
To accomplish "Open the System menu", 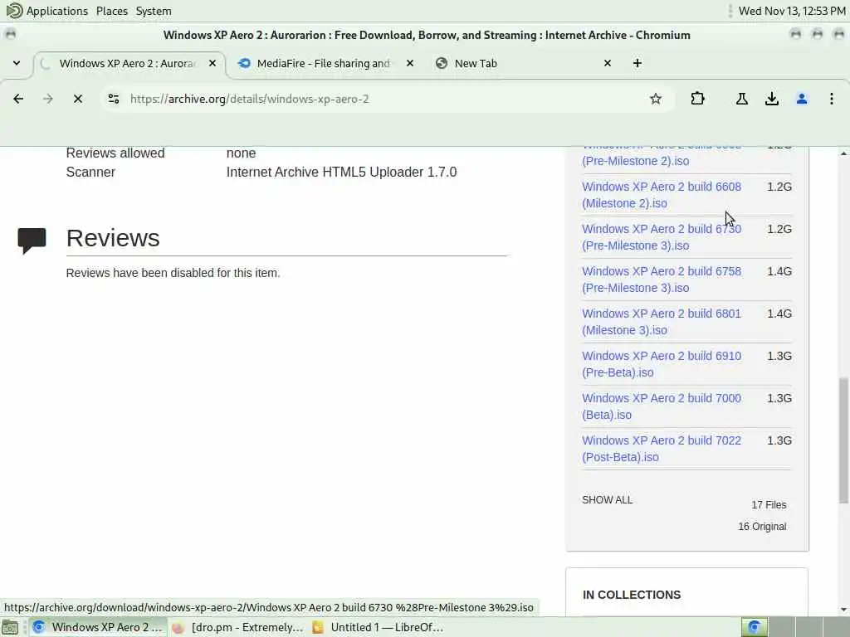I will coord(154,11).
